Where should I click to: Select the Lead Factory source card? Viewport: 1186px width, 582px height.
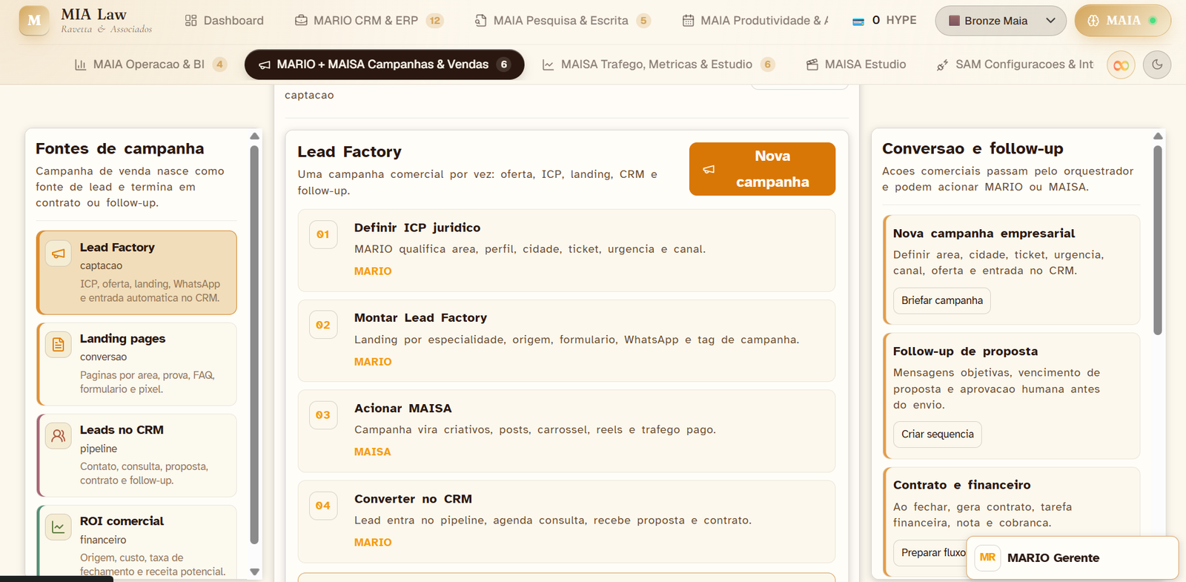point(136,272)
